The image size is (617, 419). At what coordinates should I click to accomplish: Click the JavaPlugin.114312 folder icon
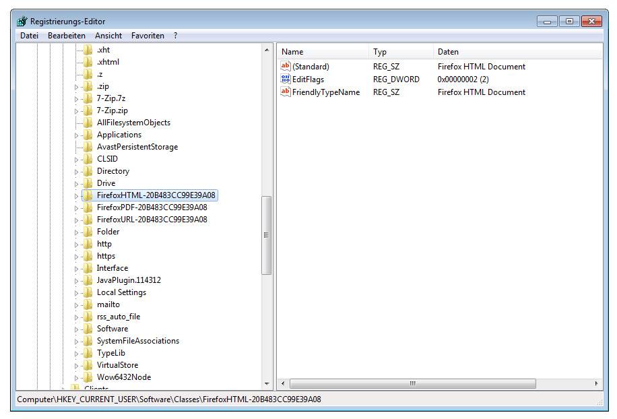click(x=88, y=280)
